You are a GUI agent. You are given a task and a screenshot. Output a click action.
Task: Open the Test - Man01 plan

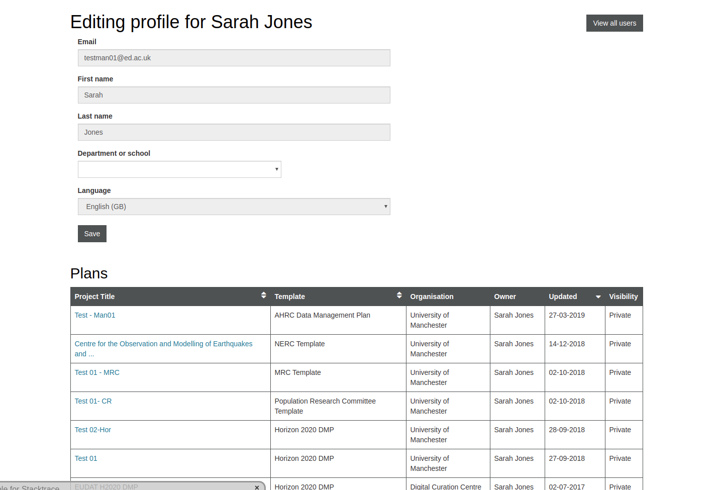pos(94,315)
